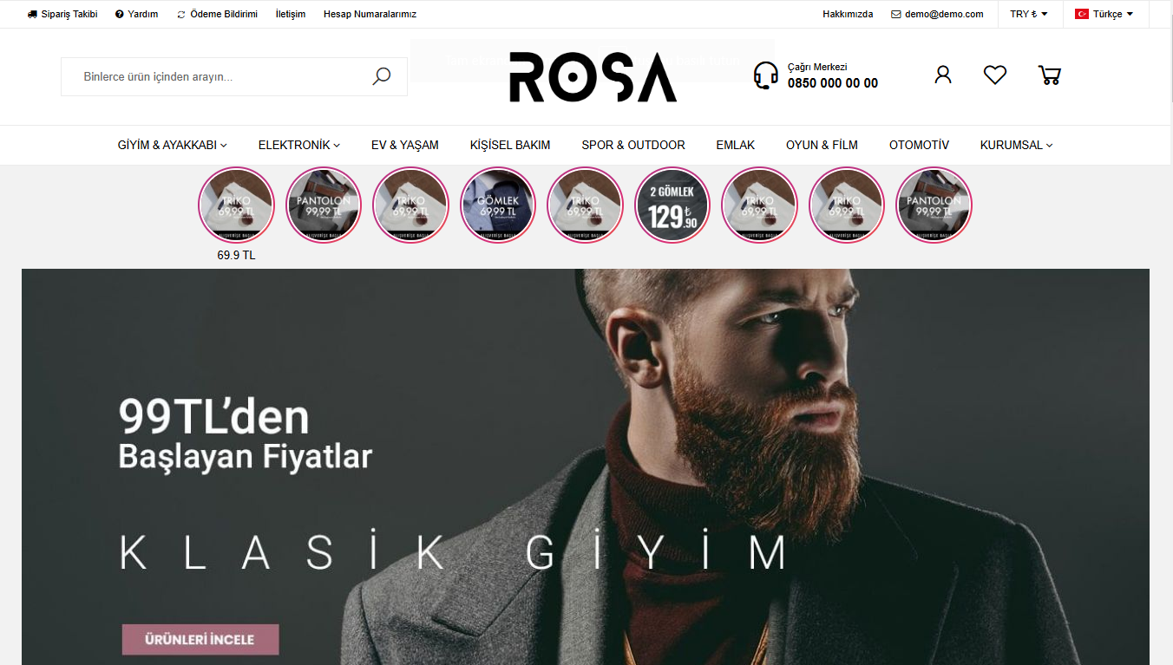Click the call center headset icon
This screenshot has height=665, width=1173.
[x=765, y=75]
